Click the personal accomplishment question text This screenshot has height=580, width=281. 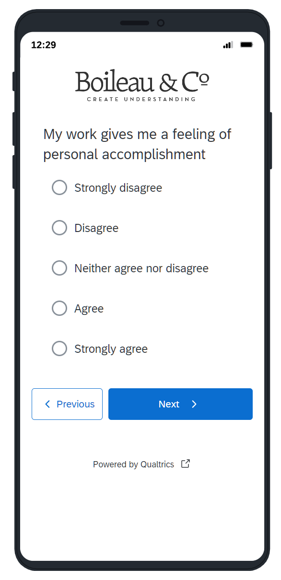pos(138,144)
